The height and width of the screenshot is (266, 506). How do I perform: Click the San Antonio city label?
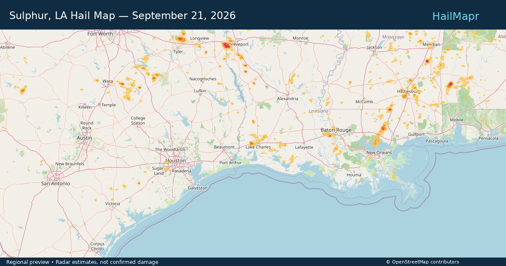click(x=55, y=184)
